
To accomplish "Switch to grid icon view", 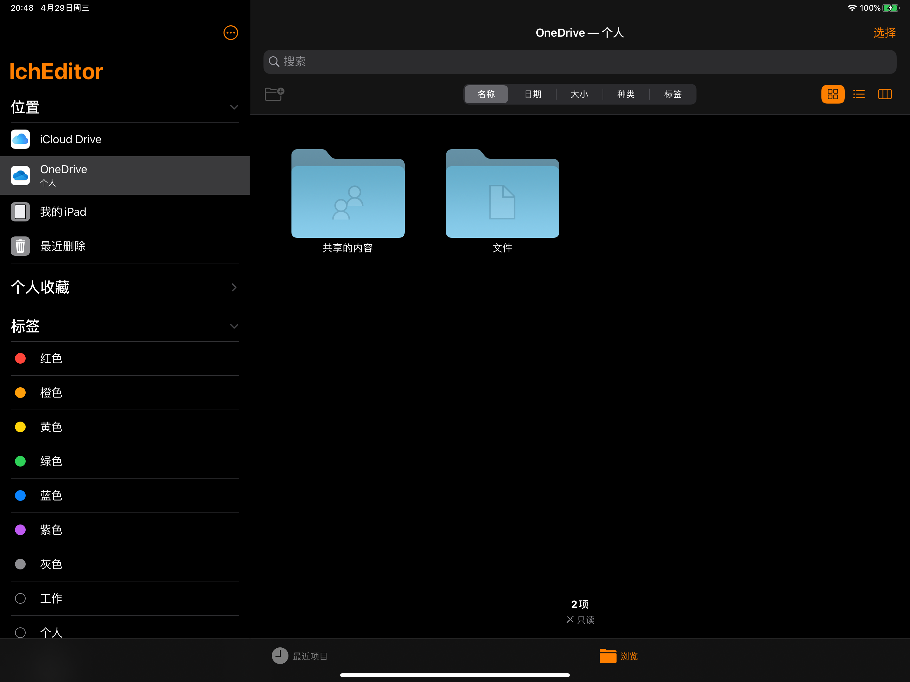I will [x=832, y=94].
